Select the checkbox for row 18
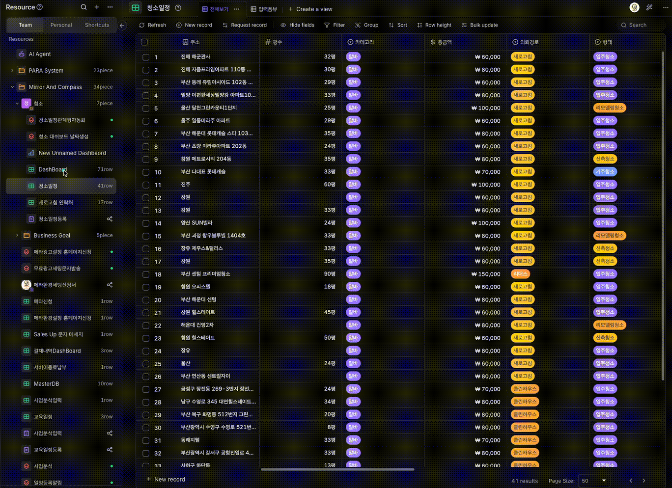 click(x=146, y=274)
